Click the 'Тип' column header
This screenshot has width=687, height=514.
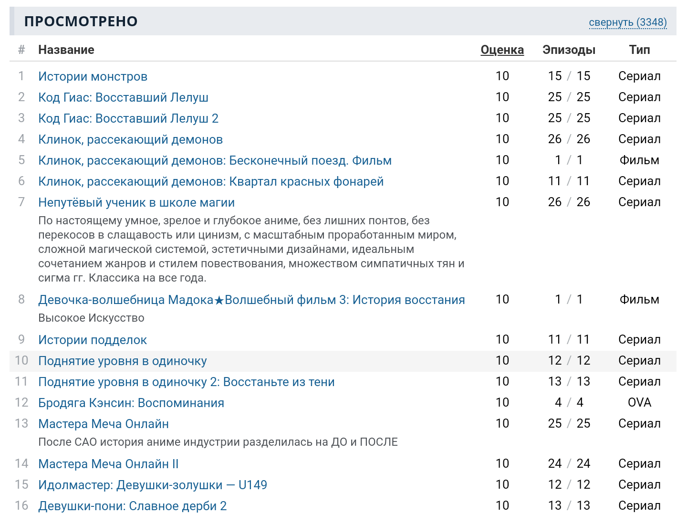[639, 50]
